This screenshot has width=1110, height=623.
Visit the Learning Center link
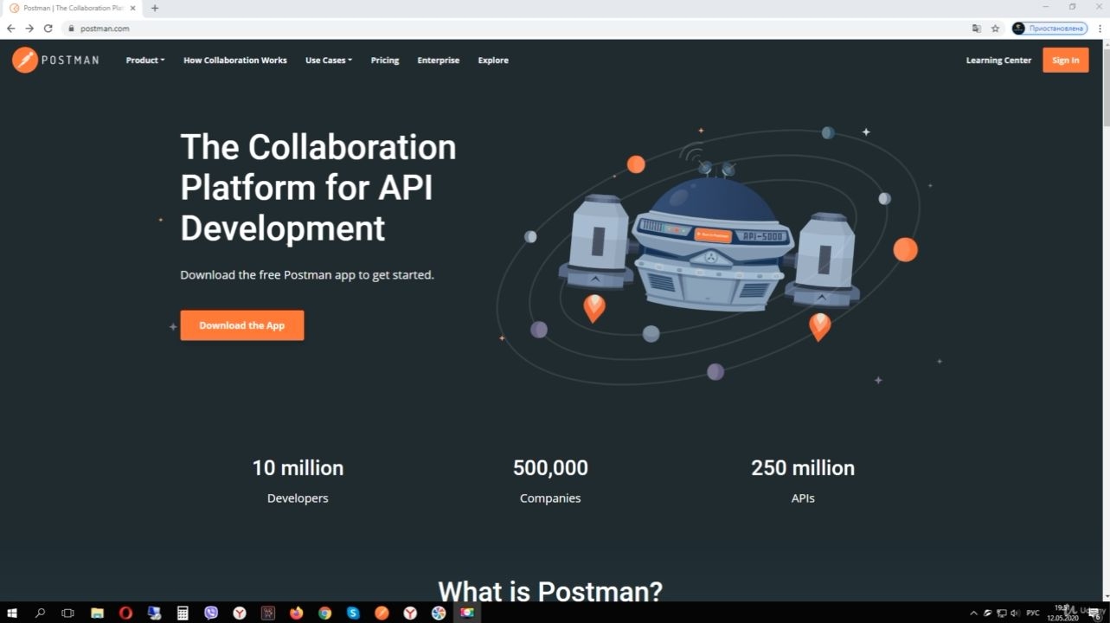pyautogui.click(x=999, y=61)
